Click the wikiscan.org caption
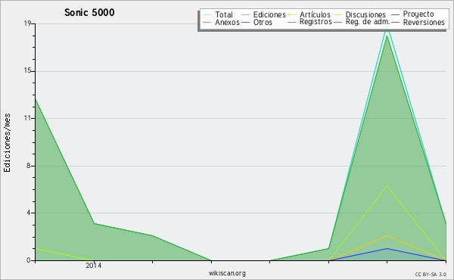Screen dimensions: 454x280 point(227,273)
